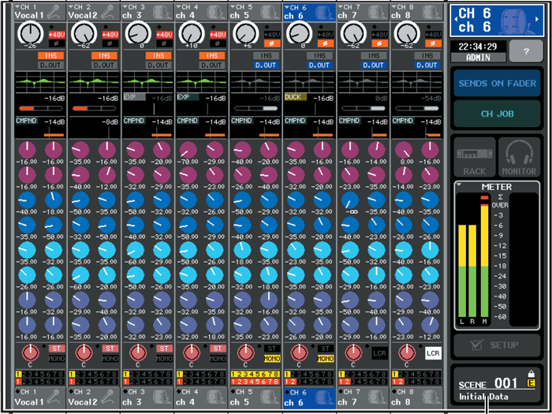The image size is (552, 414).
Task: Toggle the LCR button on CH 7
Action: 379,353
